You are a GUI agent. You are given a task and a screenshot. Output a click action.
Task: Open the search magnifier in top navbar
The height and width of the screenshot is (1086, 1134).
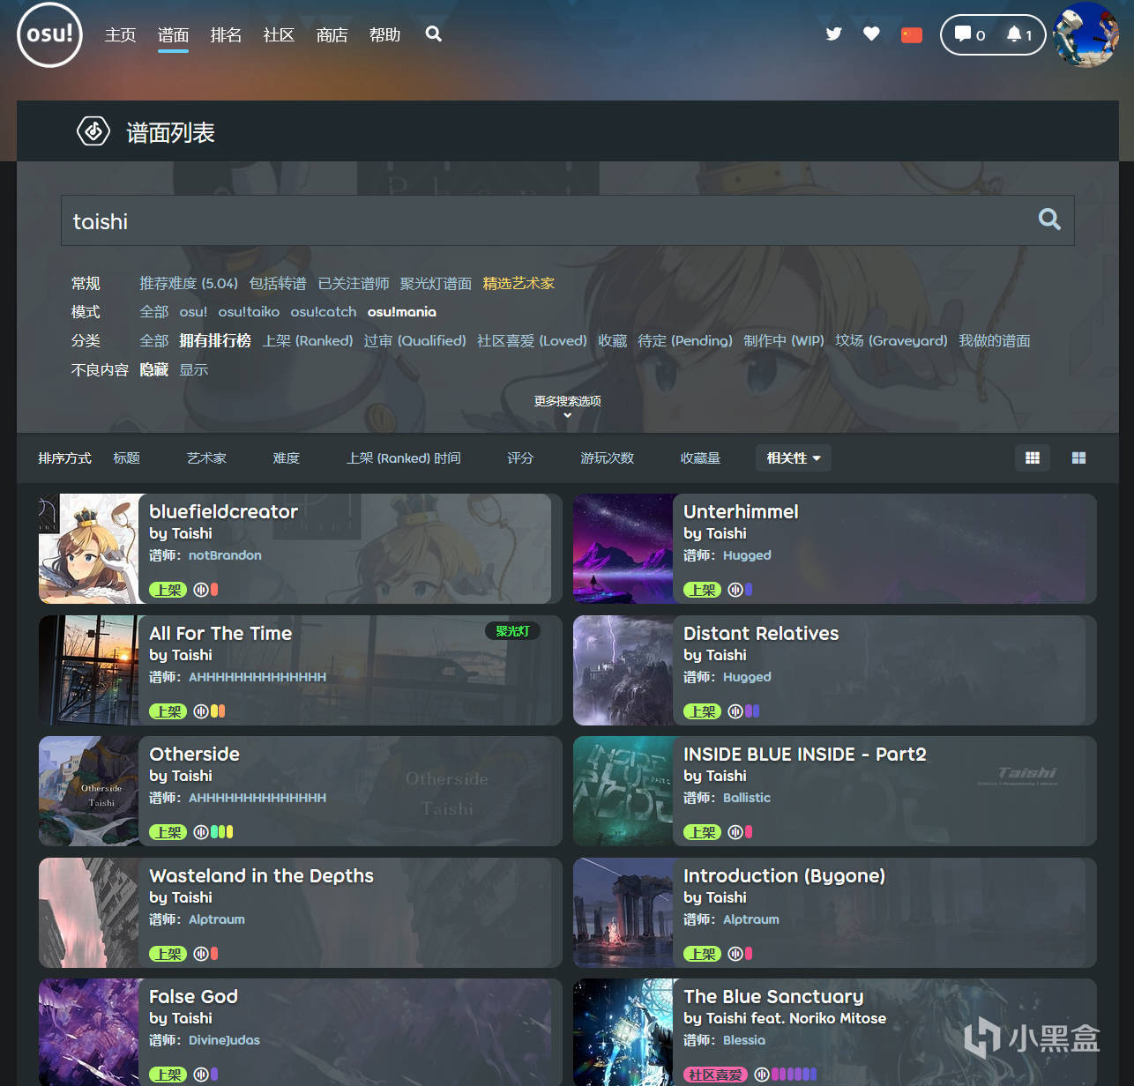pyautogui.click(x=433, y=34)
